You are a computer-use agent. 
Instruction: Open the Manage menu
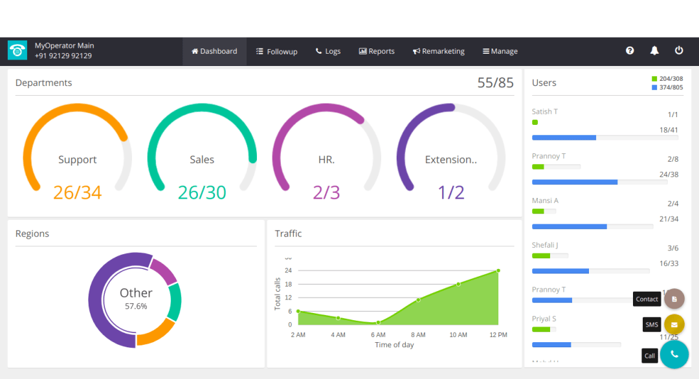coord(500,51)
